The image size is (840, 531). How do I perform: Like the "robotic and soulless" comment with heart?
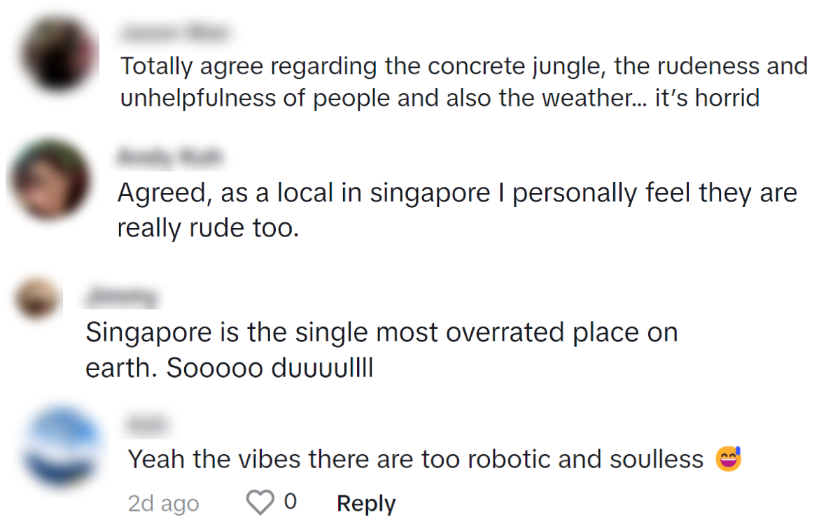[260, 502]
